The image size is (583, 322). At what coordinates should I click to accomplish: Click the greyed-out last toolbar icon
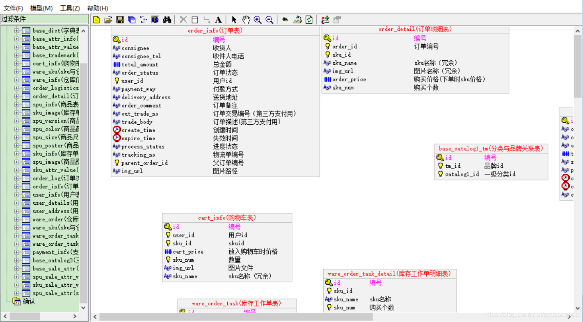point(337,20)
